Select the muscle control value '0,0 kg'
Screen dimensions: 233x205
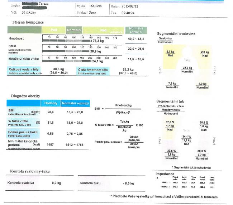coord(57,183)
